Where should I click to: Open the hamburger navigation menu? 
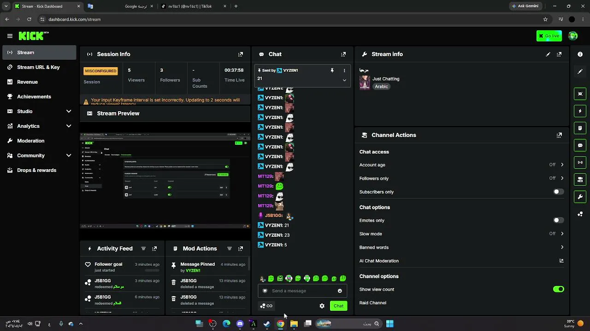10,36
